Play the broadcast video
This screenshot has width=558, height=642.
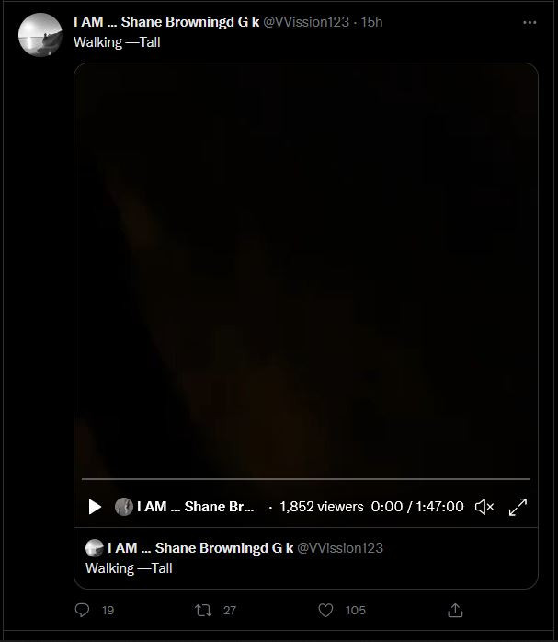point(95,507)
